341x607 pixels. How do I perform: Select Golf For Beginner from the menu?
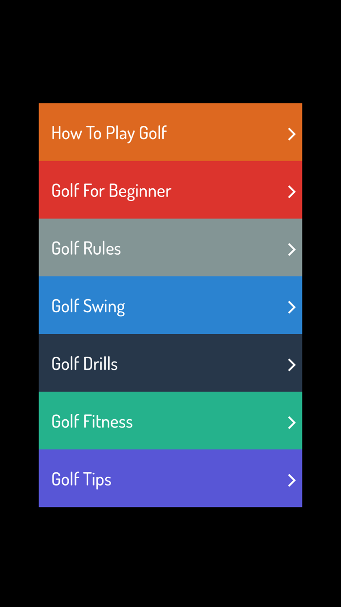[x=170, y=190]
